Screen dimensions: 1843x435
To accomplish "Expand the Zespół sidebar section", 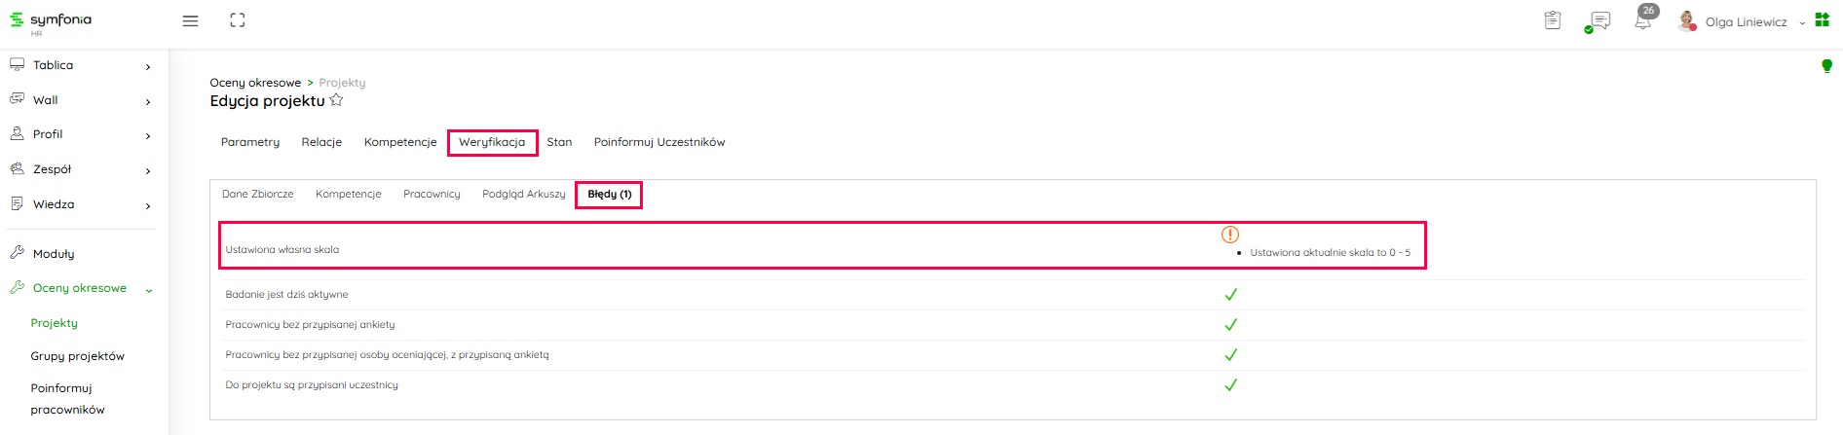I will [81, 169].
